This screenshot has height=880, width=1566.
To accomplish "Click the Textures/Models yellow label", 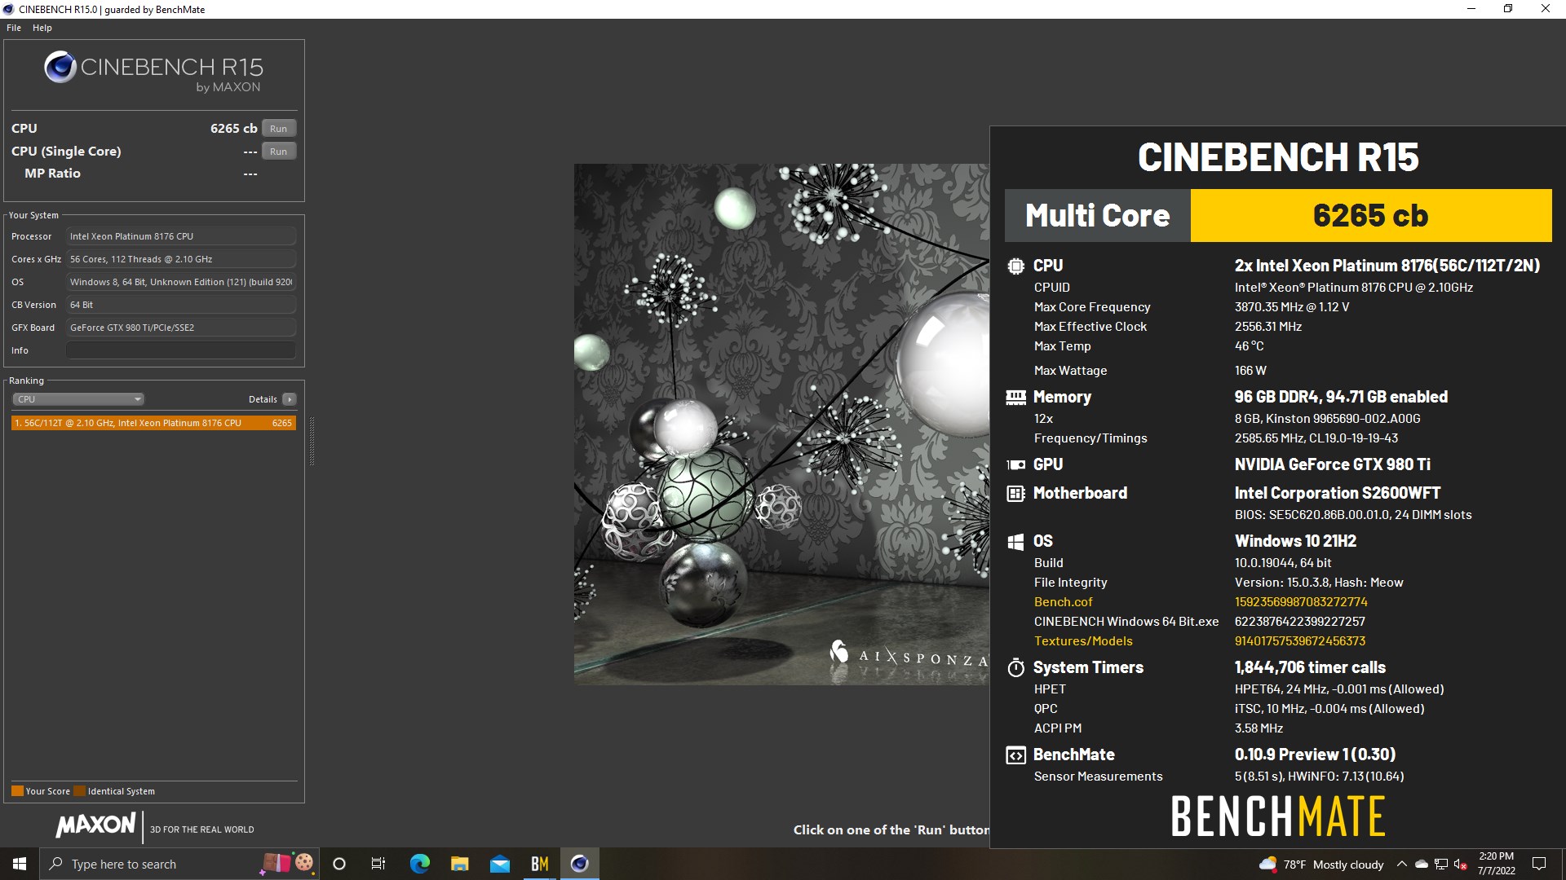I will [x=1083, y=641].
